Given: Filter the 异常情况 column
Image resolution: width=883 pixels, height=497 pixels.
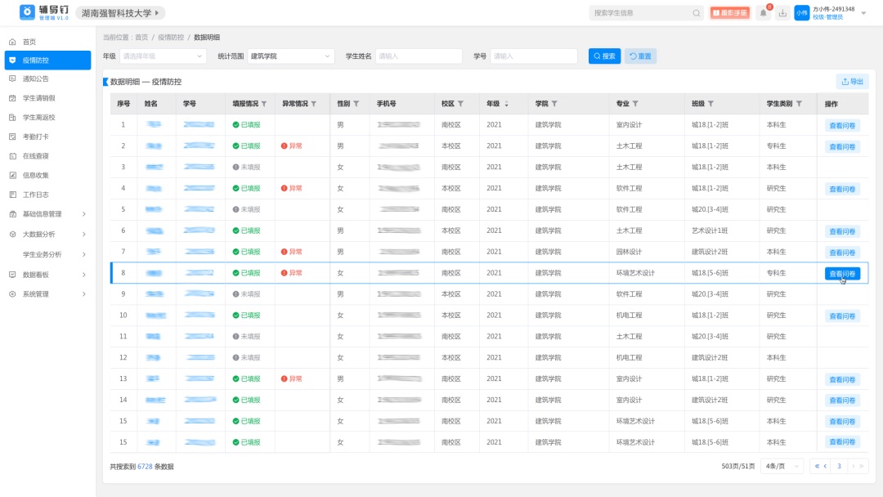Looking at the screenshot, I should (x=314, y=104).
